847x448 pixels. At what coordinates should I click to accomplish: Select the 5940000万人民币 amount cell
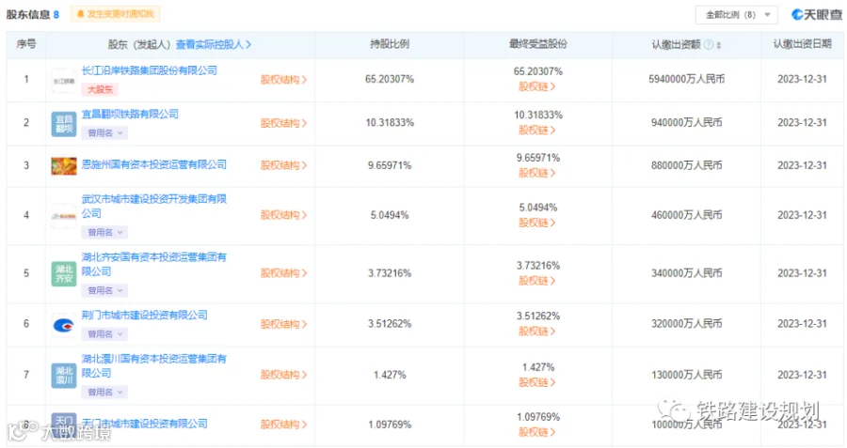(x=687, y=79)
